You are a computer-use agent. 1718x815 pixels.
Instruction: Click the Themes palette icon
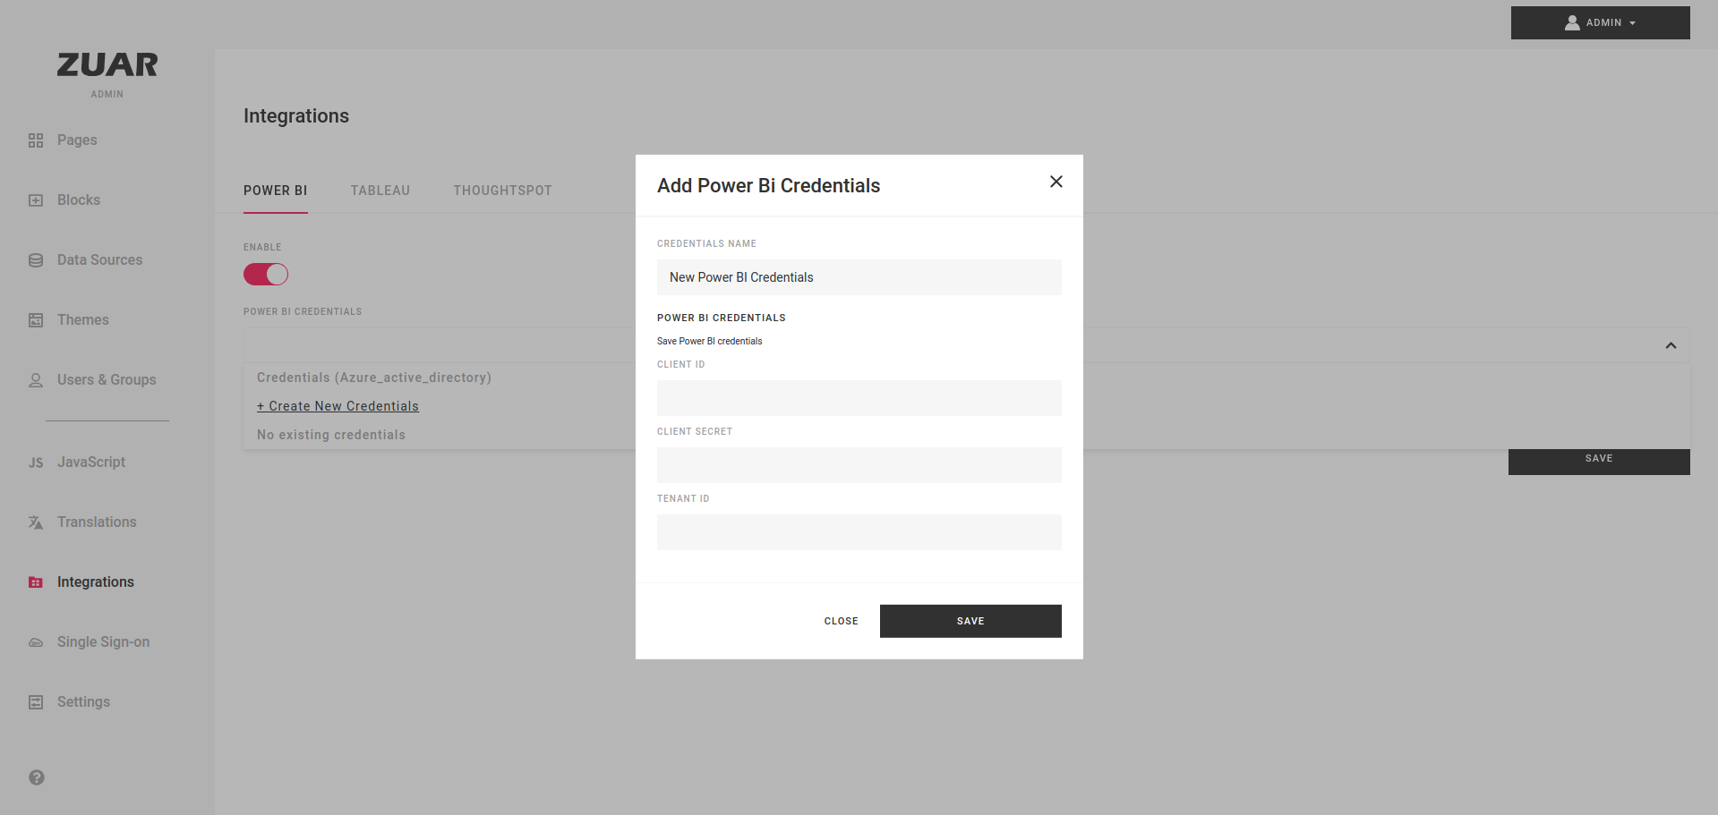click(x=36, y=320)
